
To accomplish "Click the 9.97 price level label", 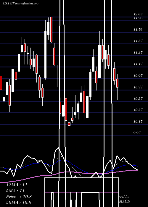I will tap(137, 133).
